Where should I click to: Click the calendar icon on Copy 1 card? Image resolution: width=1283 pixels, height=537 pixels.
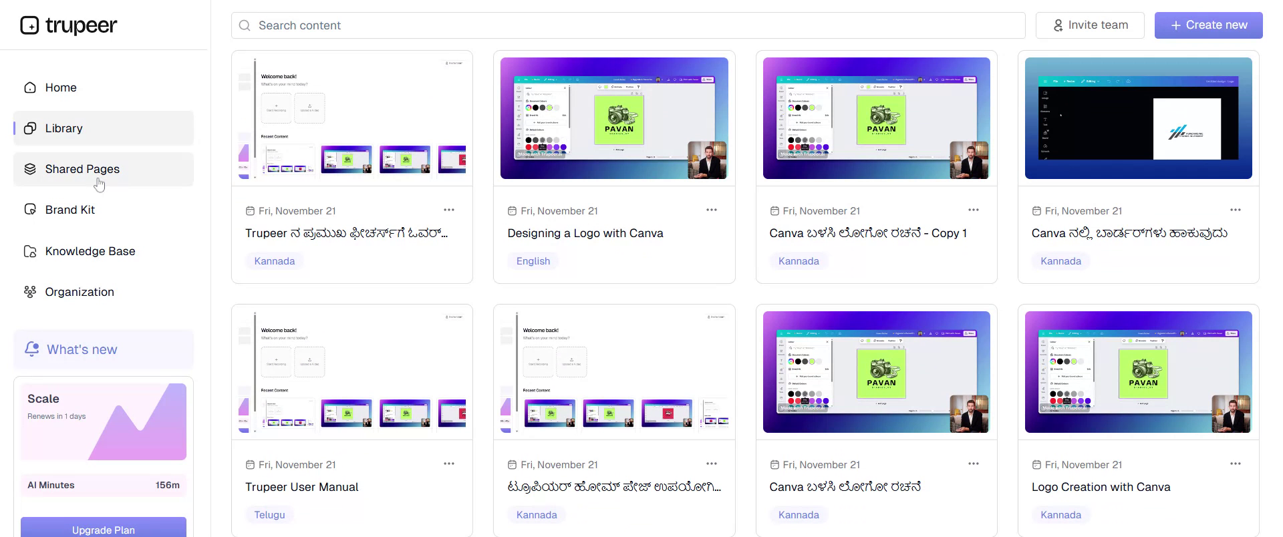point(774,211)
